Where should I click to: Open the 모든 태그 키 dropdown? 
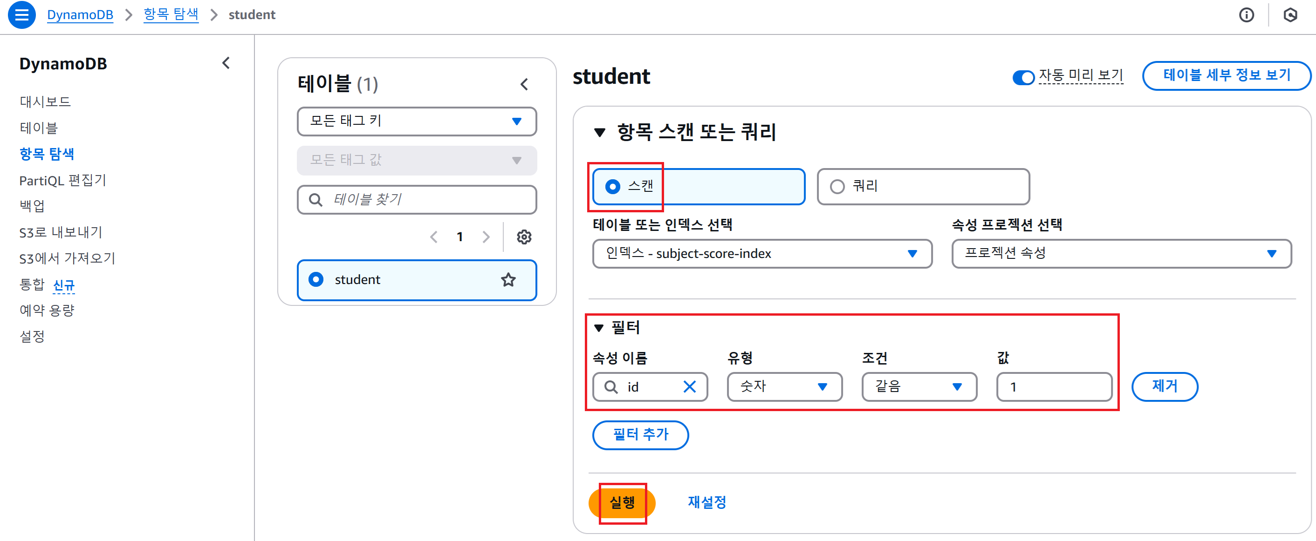tap(416, 122)
